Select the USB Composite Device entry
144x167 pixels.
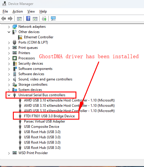42,127
